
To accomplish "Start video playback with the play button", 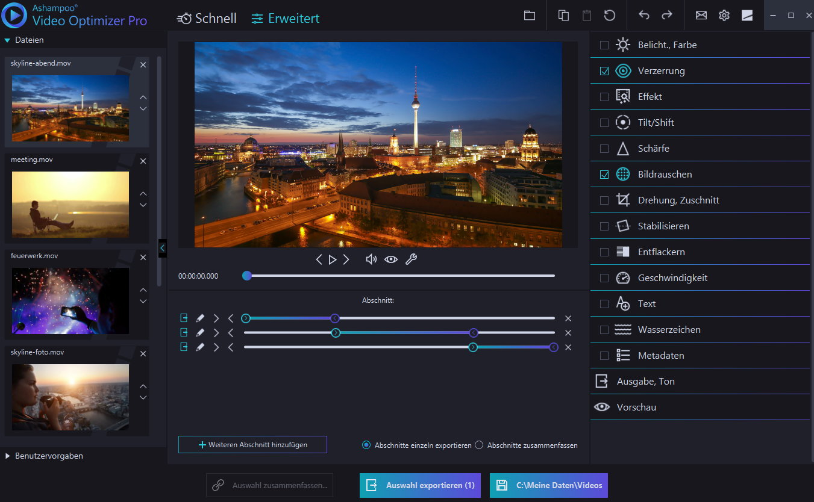I will point(333,259).
